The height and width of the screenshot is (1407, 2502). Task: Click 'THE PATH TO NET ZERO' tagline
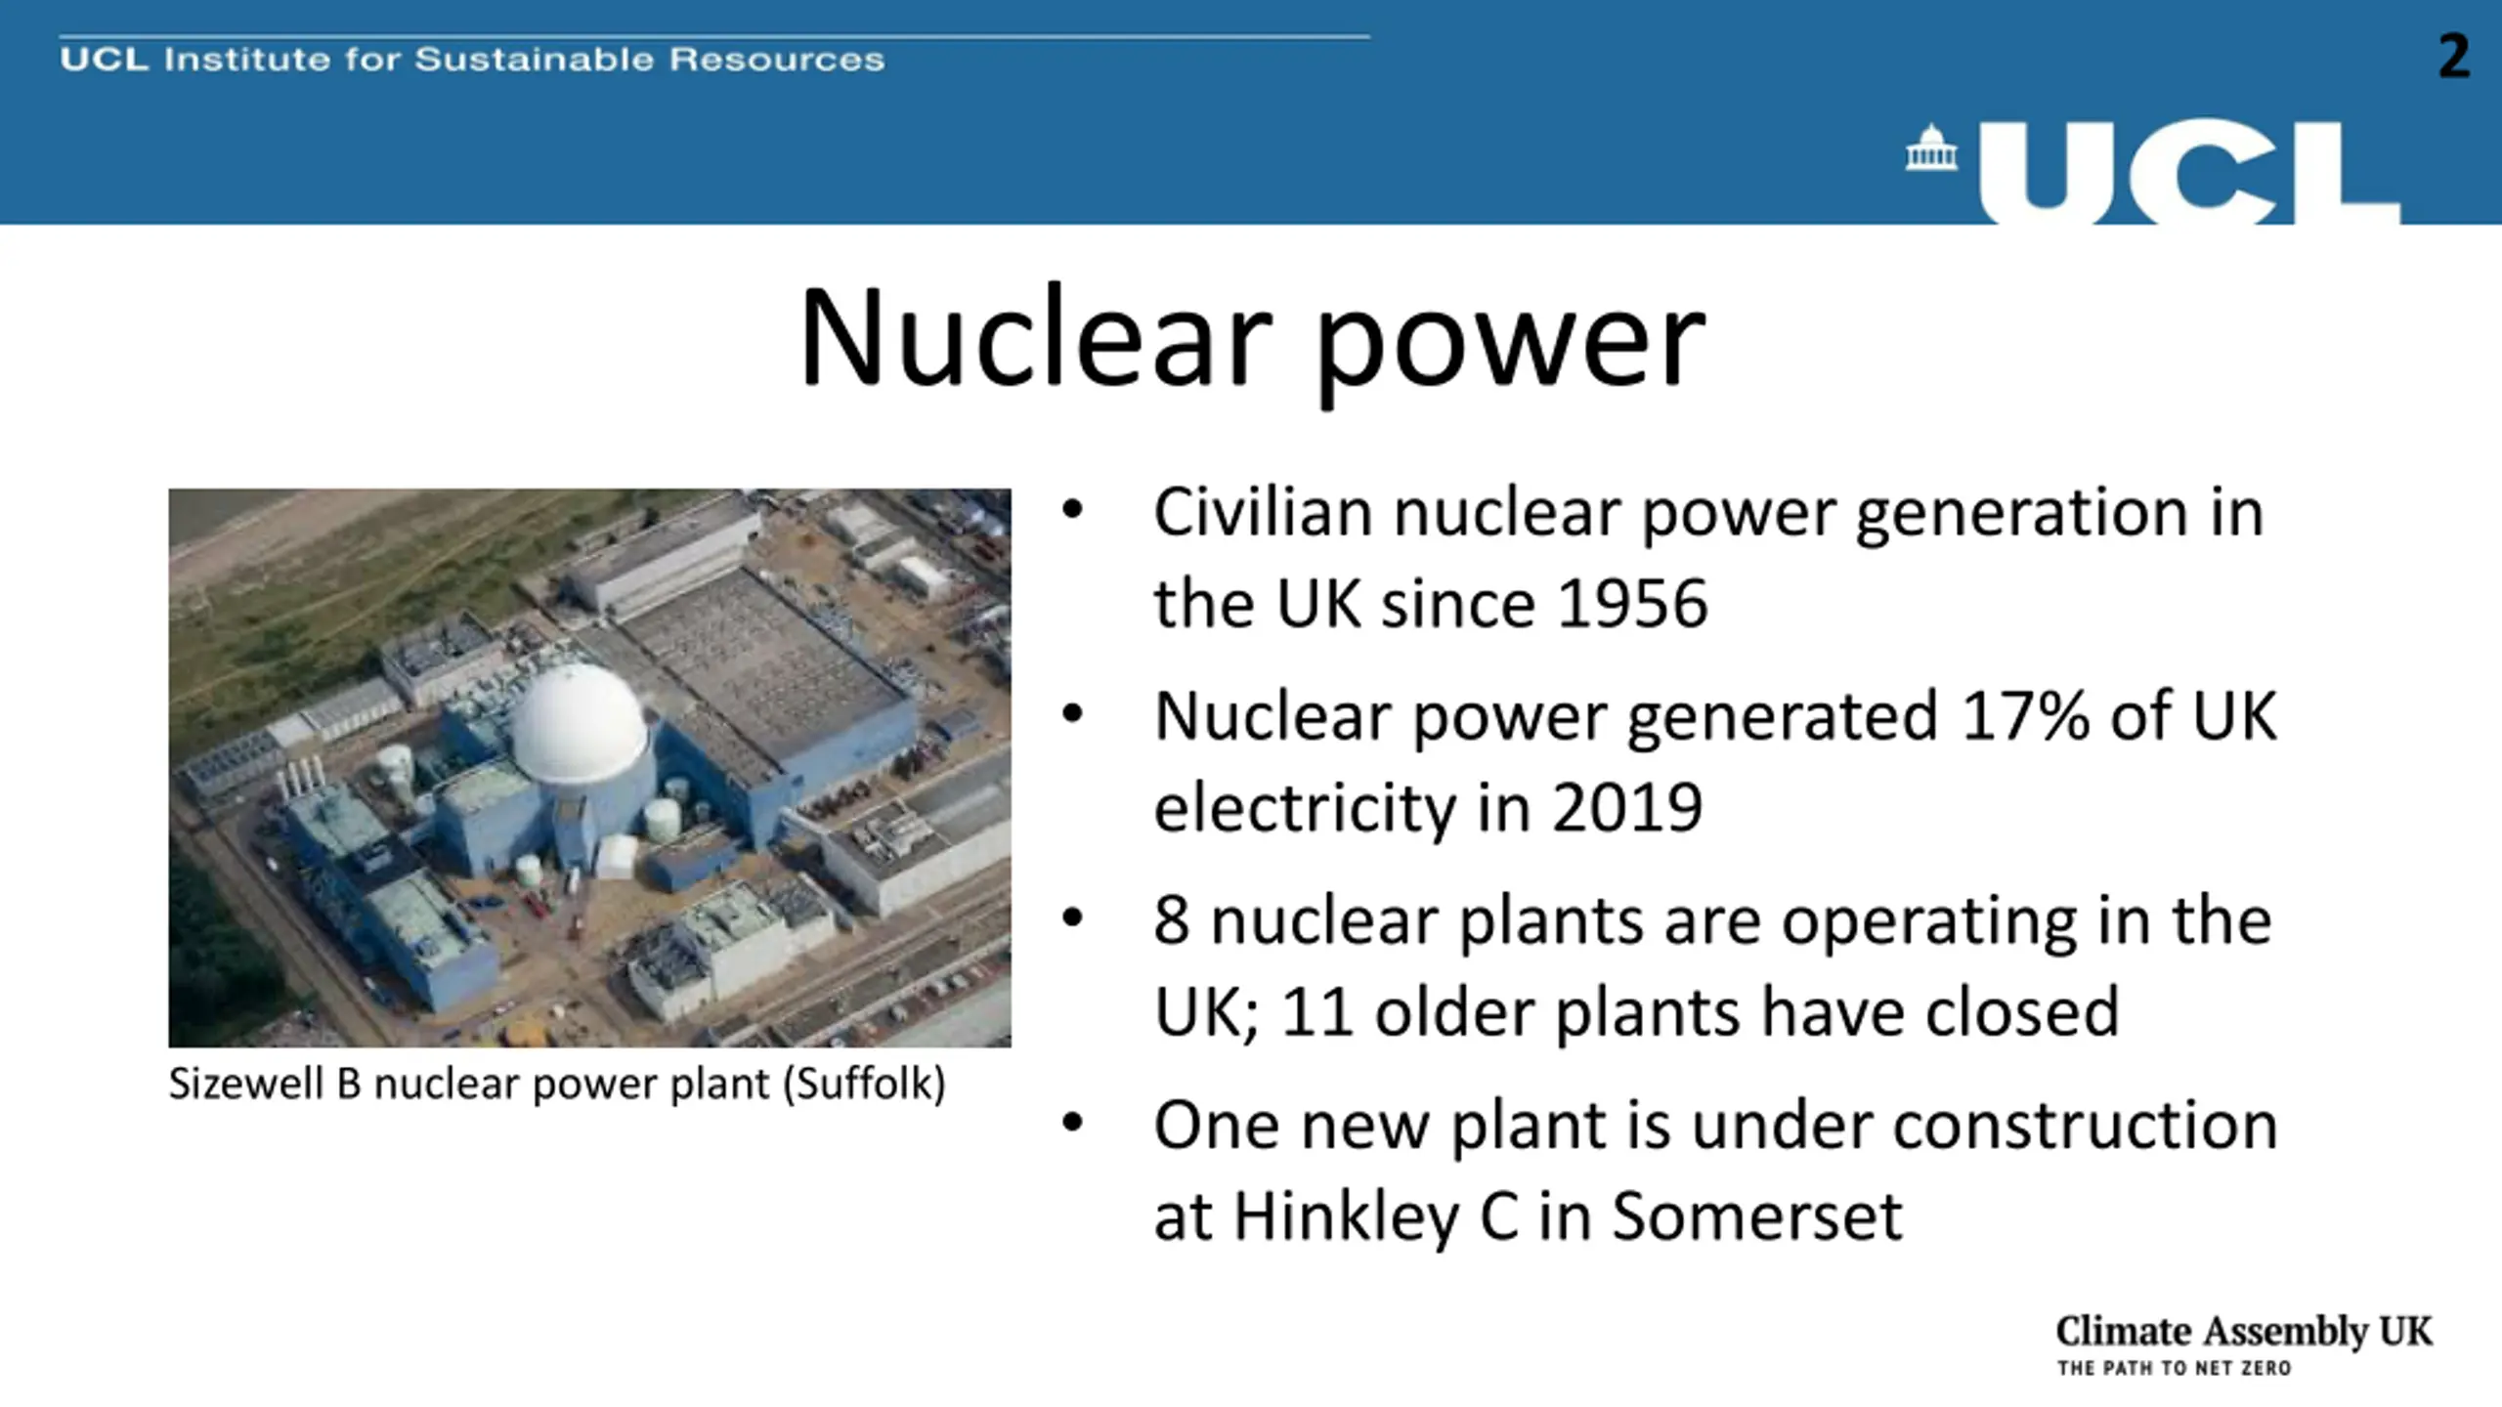tap(2174, 1368)
